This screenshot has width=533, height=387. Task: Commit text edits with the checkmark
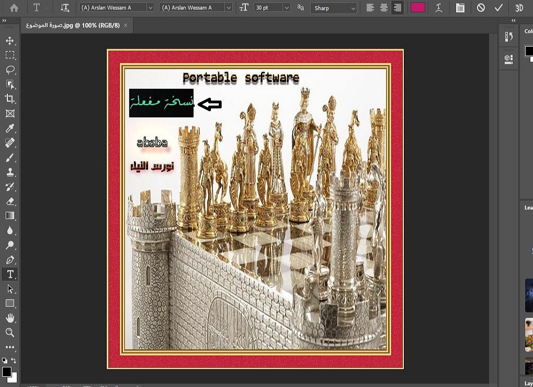498,8
